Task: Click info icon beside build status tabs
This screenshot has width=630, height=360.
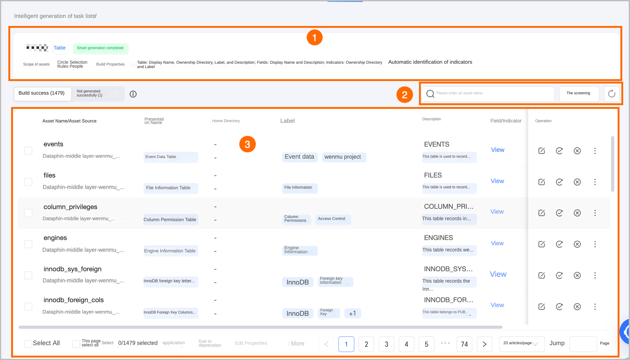Action: pos(133,94)
